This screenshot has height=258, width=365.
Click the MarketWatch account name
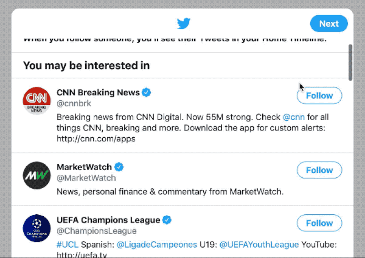(84, 167)
